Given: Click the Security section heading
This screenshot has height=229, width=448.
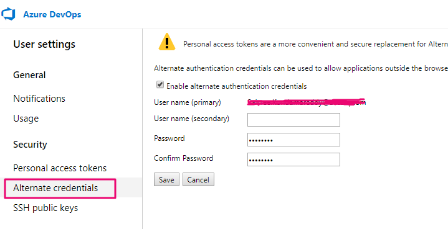Looking at the screenshot, I should point(30,145).
